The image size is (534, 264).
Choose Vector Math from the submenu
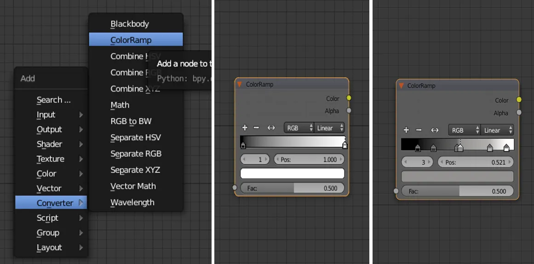pyautogui.click(x=136, y=186)
